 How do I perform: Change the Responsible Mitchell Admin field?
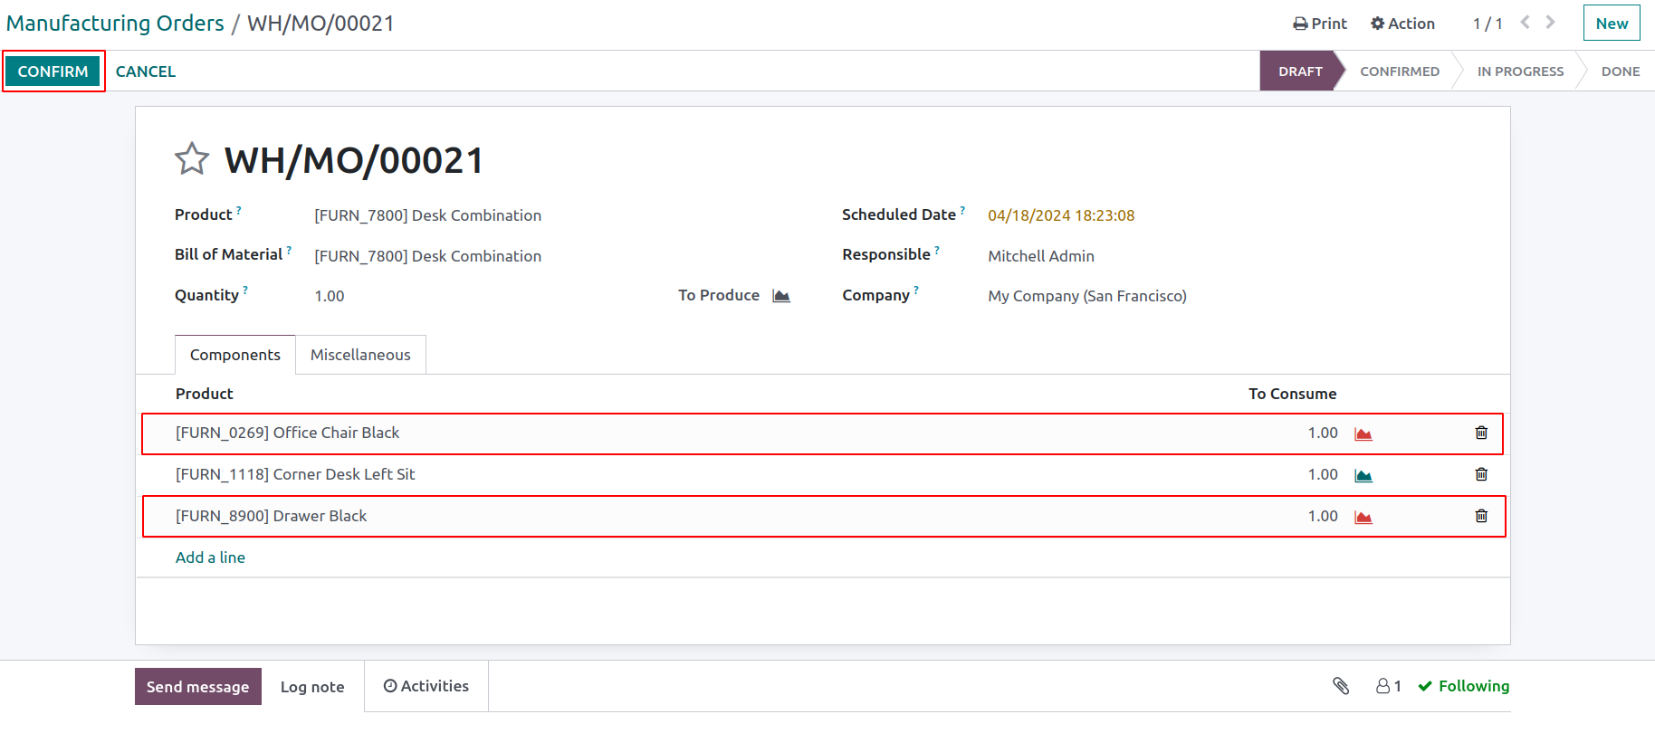tap(1041, 256)
